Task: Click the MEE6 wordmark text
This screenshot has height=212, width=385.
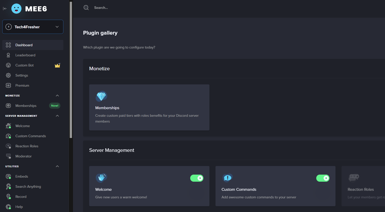Action: tap(36, 9)
